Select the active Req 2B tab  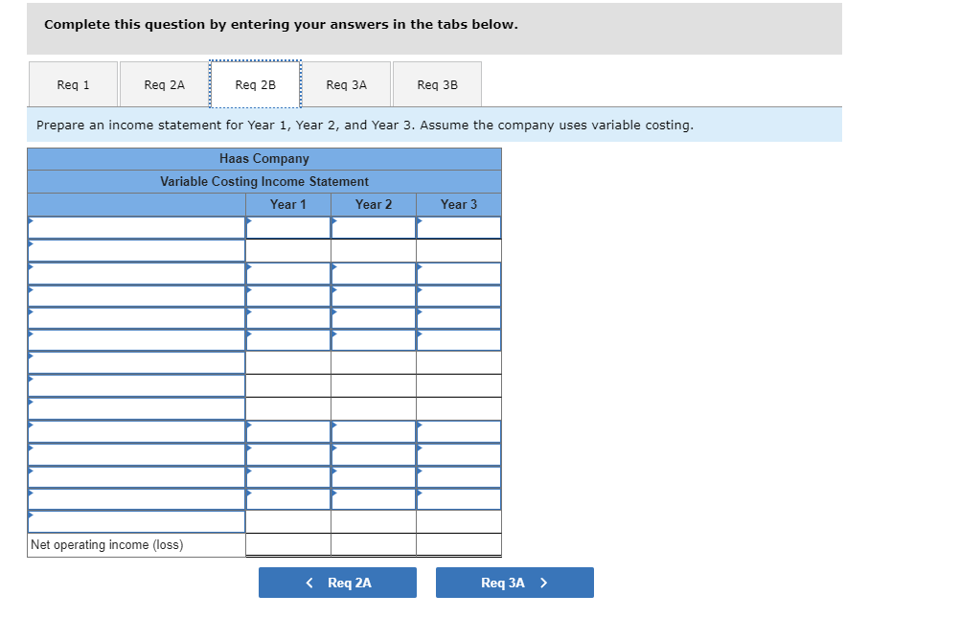point(255,84)
